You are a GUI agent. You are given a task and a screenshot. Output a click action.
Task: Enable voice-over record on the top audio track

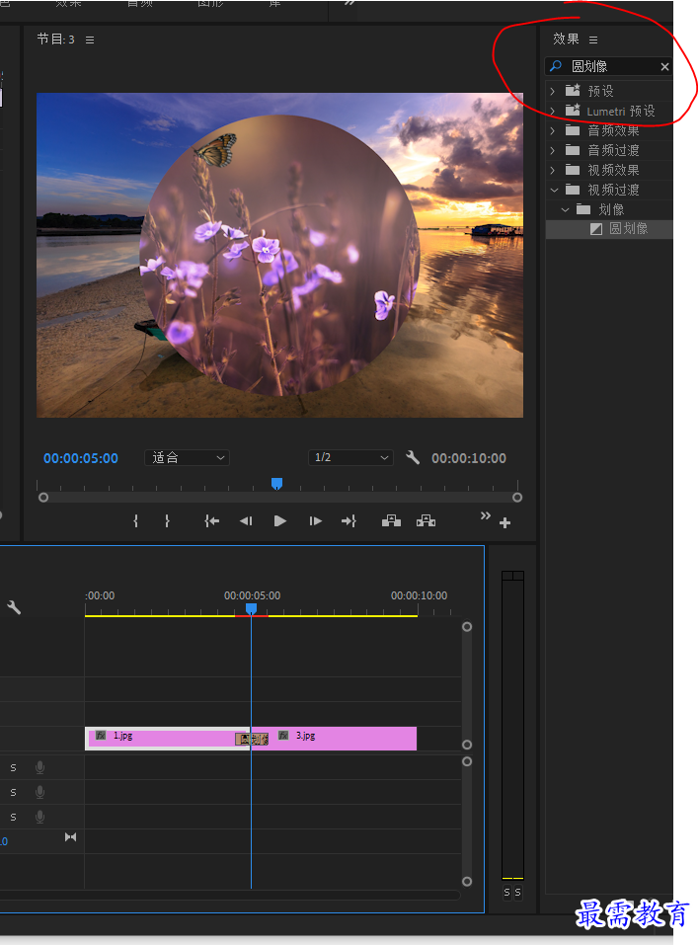(39, 767)
